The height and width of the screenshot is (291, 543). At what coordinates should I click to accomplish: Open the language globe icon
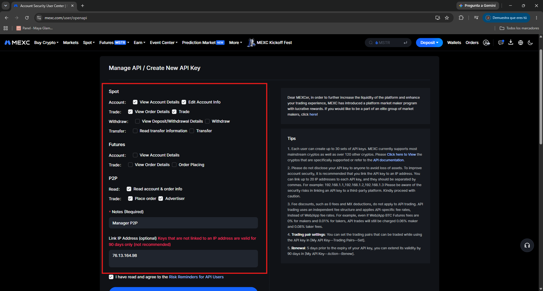click(x=521, y=43)
